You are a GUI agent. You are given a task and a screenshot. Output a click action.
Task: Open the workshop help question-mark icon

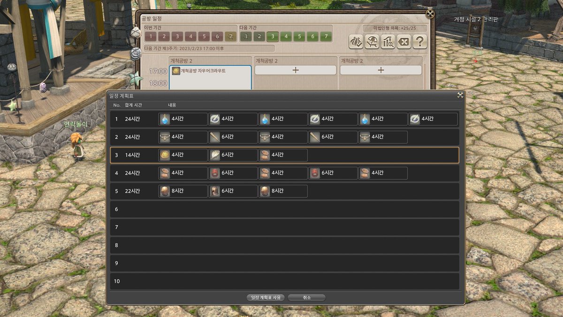[x=419, y=42]
